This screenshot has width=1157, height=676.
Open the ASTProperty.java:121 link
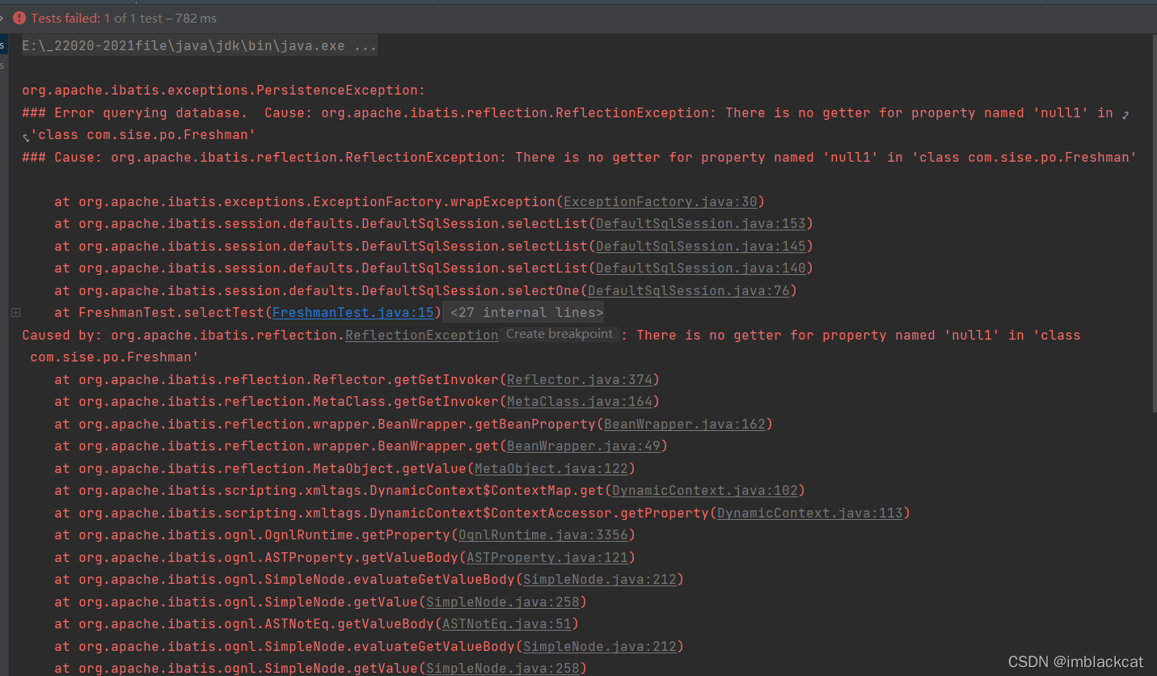click(547, 557)
